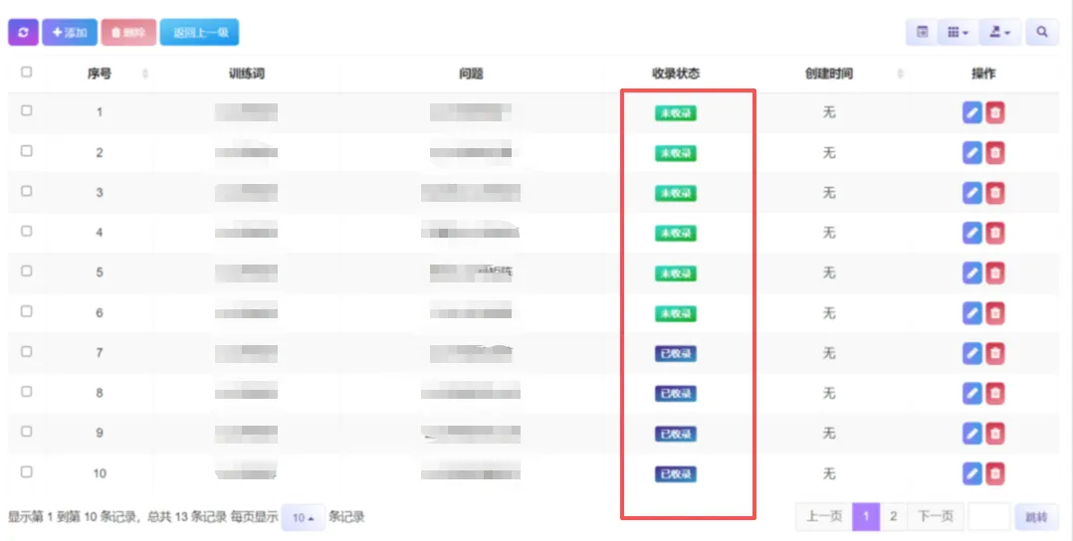Delete row 6 with trash icon
This screenshot has height=541, width=1073.
tap(995, 313)
